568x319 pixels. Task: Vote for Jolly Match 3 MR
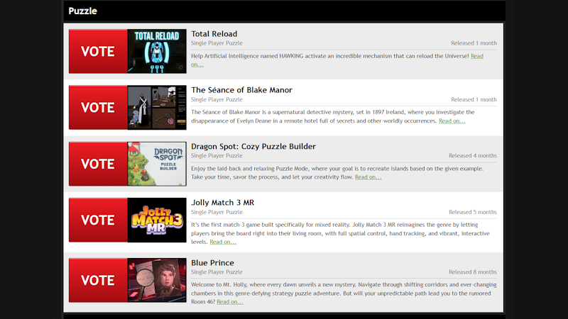click(98, 220)
